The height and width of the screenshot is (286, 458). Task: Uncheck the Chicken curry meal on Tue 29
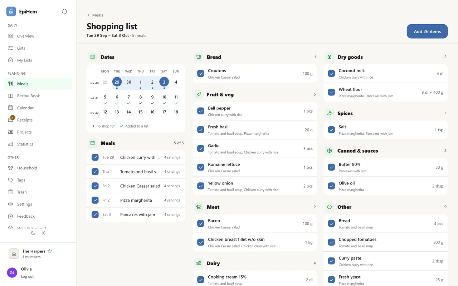coord(95,157)
